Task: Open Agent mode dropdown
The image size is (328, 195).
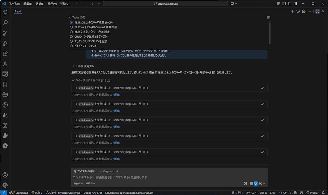Action: pyautogui.click(x=78, y=184)
